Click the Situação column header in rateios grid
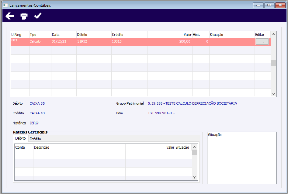Viewport: 288px width, 194px height. pos(183,147)
